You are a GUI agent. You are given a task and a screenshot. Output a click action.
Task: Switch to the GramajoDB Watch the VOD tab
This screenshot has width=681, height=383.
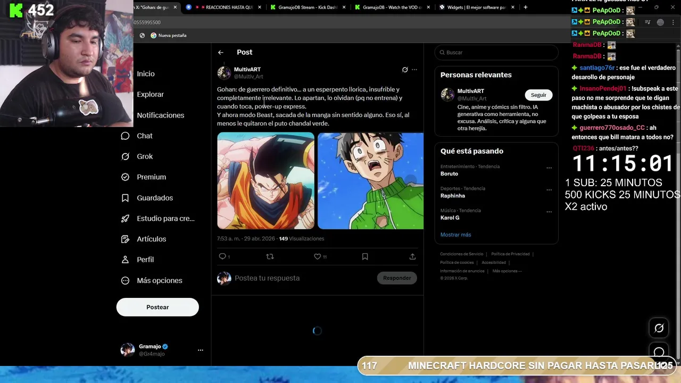393,7
